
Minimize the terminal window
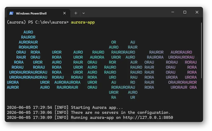[x=173, y=12]
